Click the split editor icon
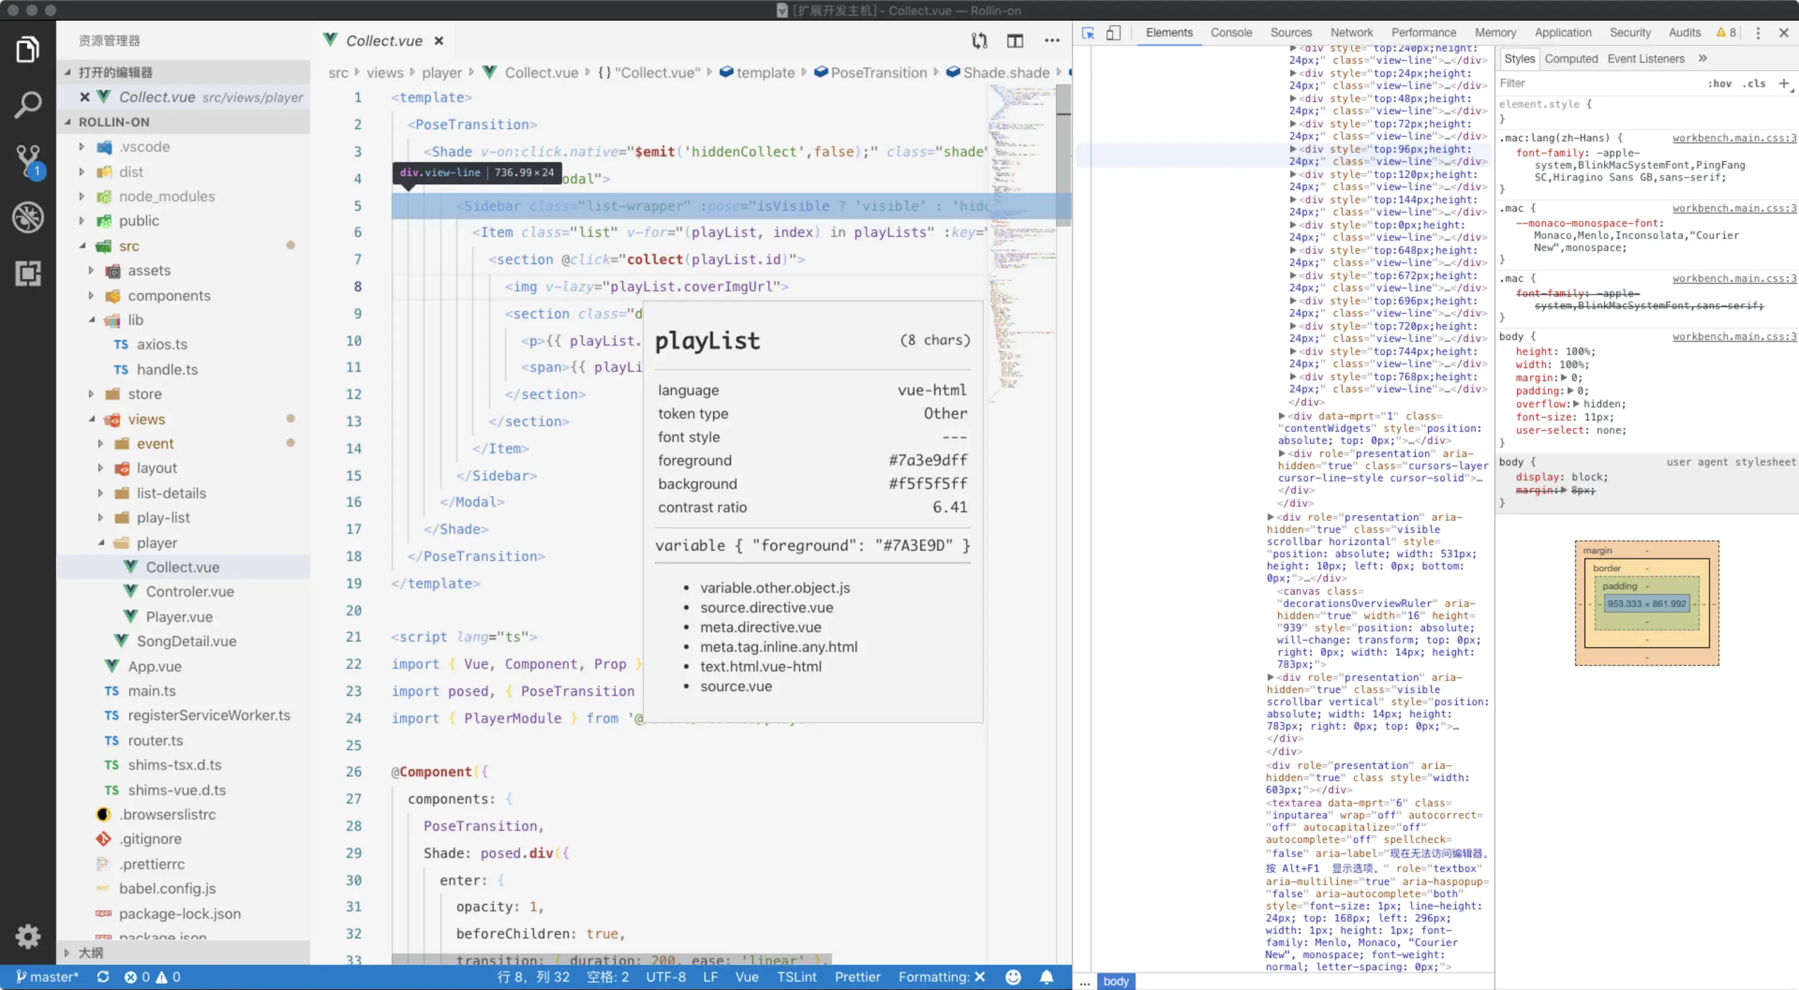 (1015, 40)
